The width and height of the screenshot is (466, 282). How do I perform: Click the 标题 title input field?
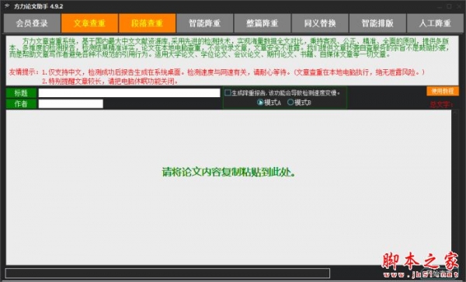129,93
